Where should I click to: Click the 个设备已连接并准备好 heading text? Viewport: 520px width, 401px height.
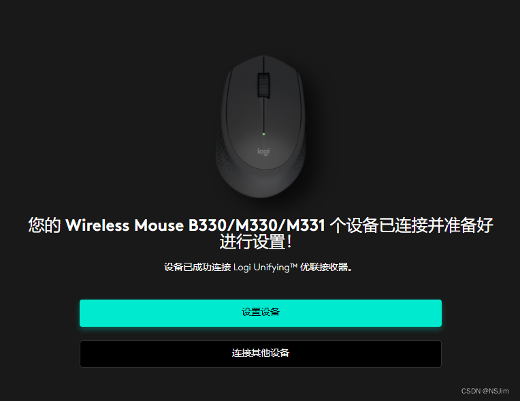point(412,225)
